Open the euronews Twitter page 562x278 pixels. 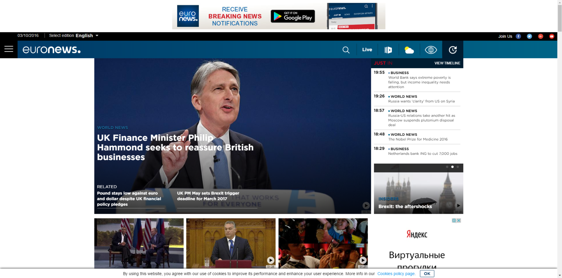coord(529,36)
